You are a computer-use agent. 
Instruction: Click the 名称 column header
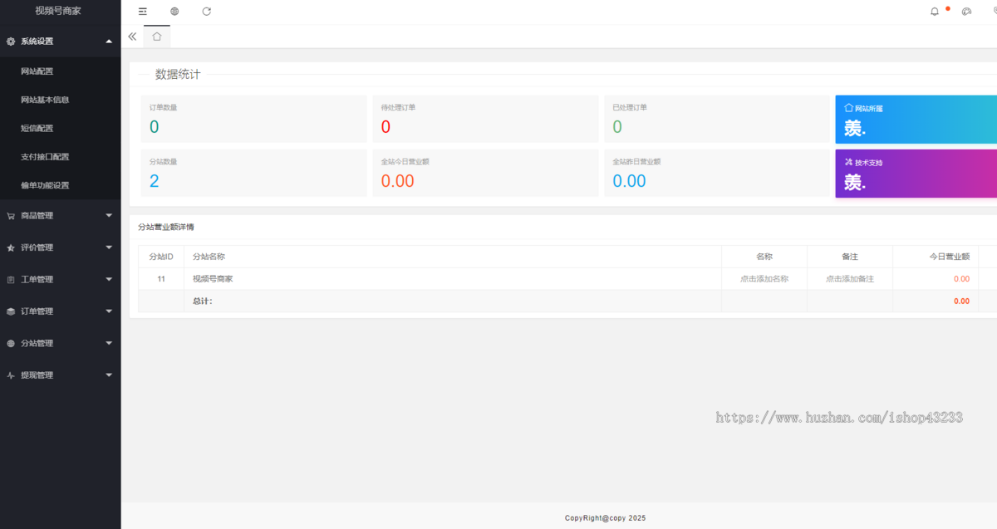(764, 257)
